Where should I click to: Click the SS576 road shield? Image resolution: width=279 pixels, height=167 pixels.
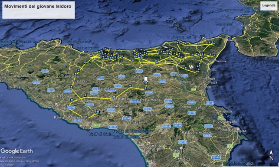click(x=71, y=108)
